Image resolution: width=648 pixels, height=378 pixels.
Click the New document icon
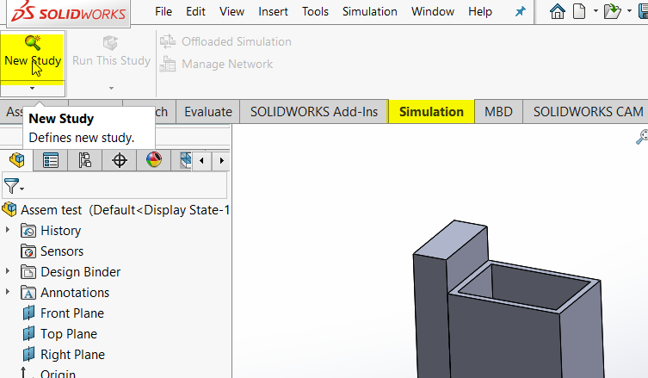(579, 11)
